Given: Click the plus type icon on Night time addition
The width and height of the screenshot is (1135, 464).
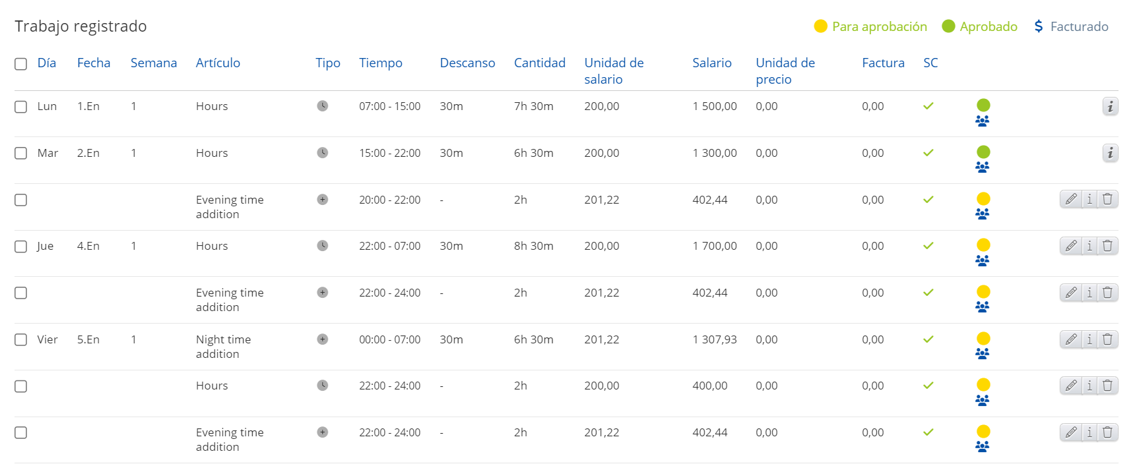Looking at the screenshot, I should [322, 339].
